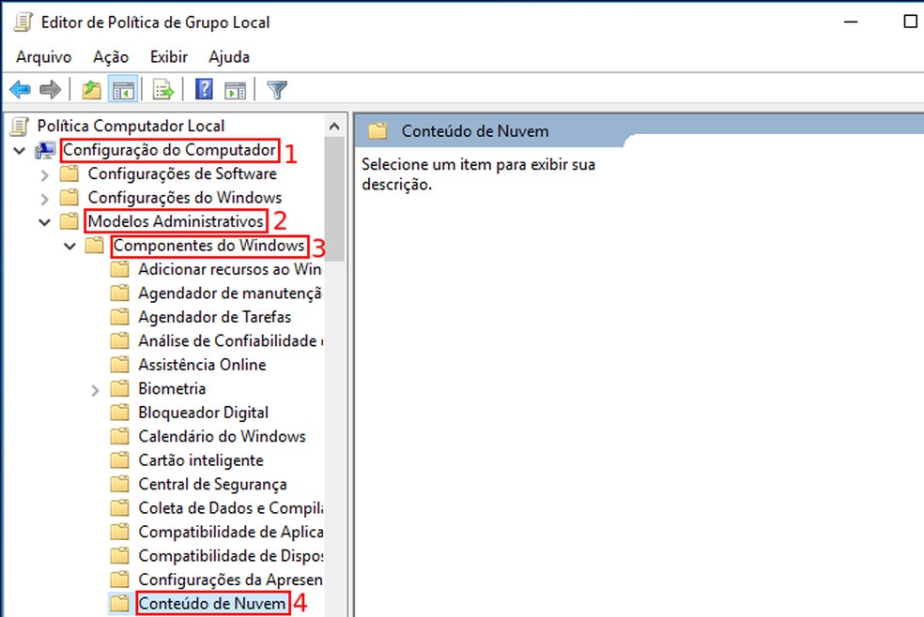Open the Arquivo menu
This screenshot has height=617, width=924.
point(43,56)
